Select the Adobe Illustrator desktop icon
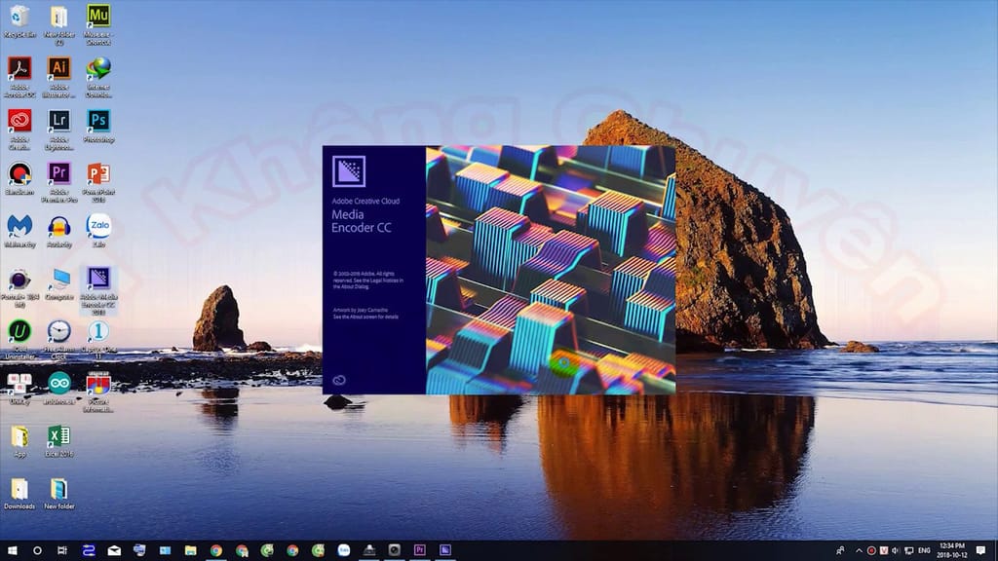This screenshot has height=561, width=998. 58,77
